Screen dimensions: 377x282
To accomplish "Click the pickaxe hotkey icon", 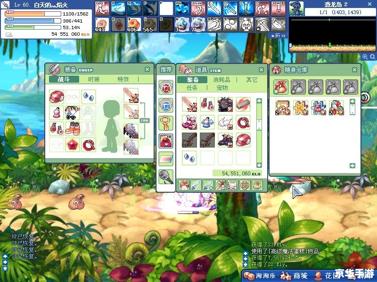I will (262, 24).
